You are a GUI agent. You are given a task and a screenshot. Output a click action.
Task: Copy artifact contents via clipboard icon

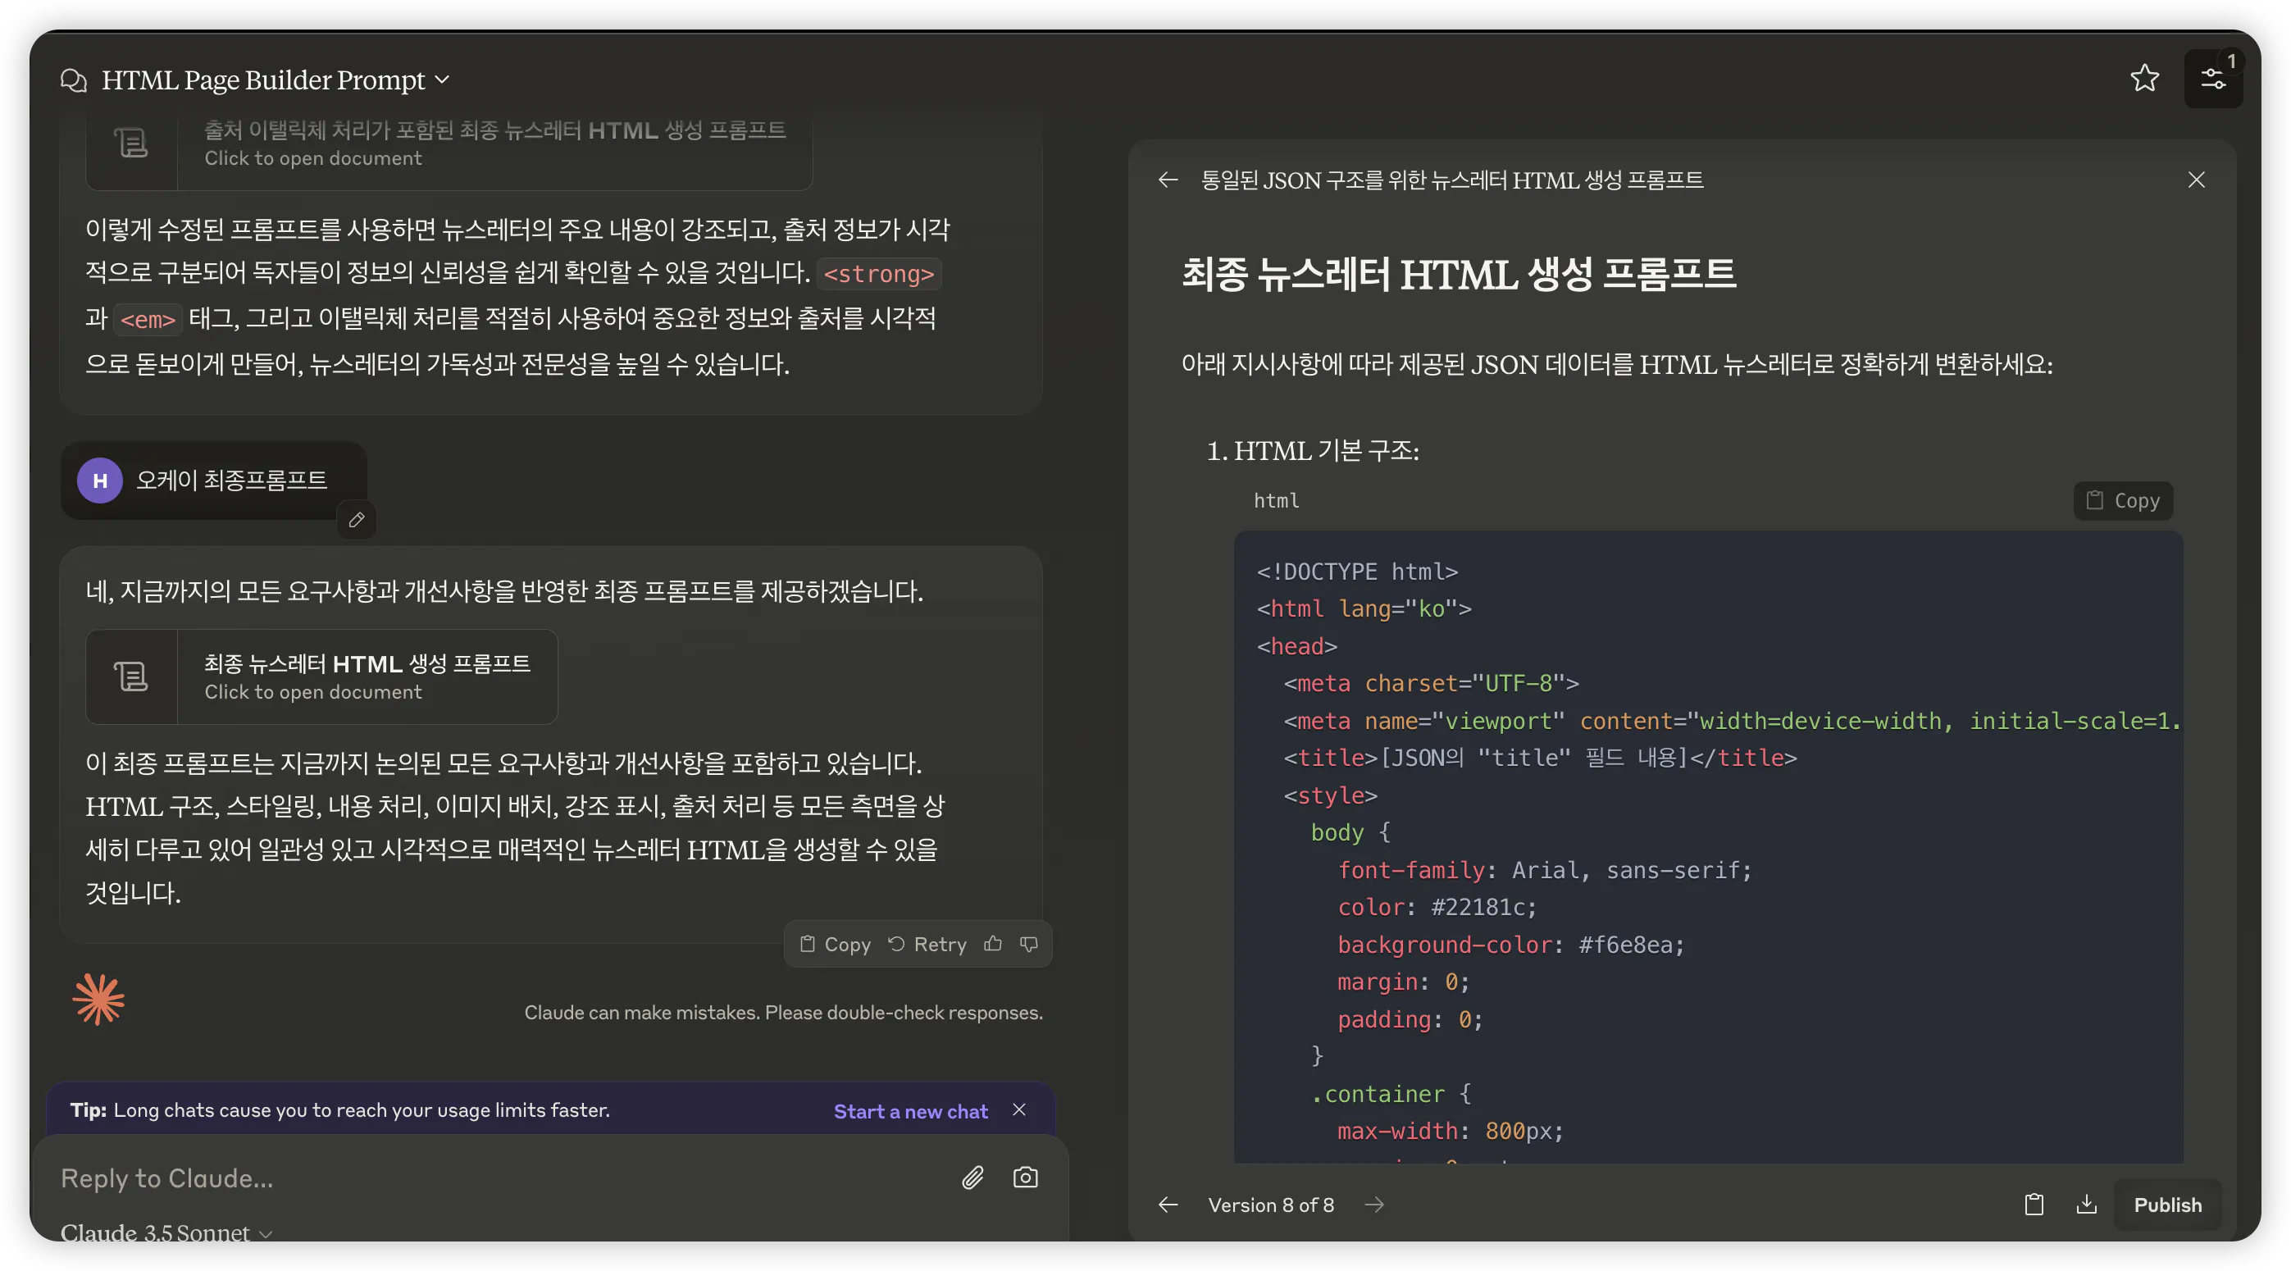(2034, 1205)
